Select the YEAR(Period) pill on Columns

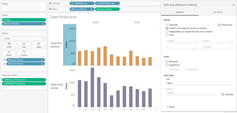click(82, 3)
